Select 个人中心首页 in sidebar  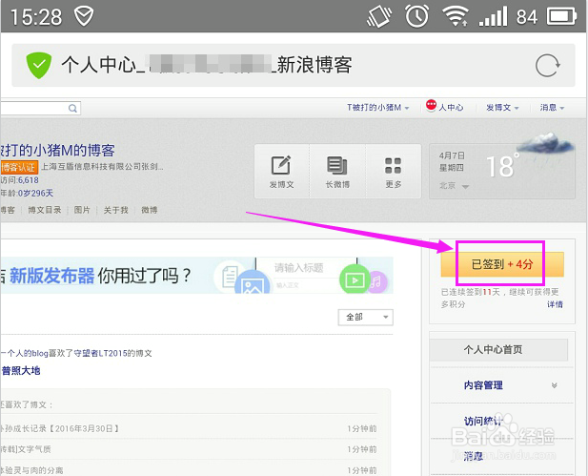click(498, 350)
